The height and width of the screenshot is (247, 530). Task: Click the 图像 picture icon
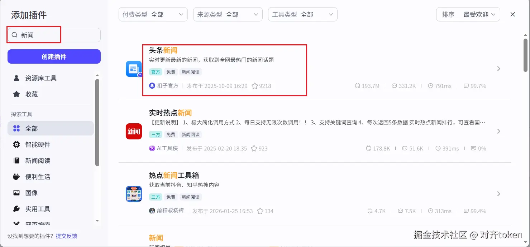(16, 193)
